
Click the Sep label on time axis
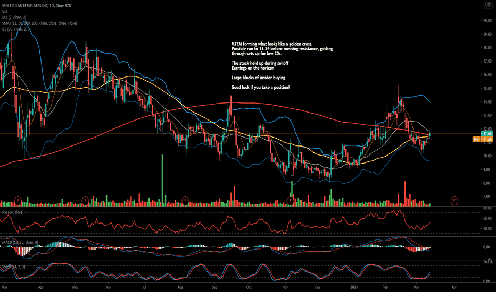[214, 287]
